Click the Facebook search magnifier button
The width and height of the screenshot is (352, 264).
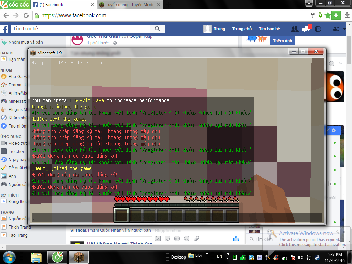point(157,29)
